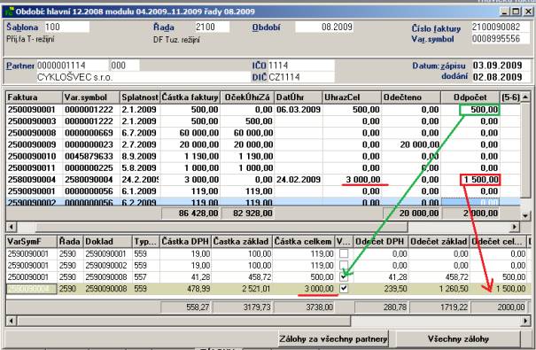This screenshot has width=536, height=350.
Task: Click the Částka DPH column header
Action: (185, 242)
